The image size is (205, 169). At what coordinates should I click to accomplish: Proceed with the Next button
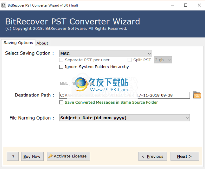185,156
